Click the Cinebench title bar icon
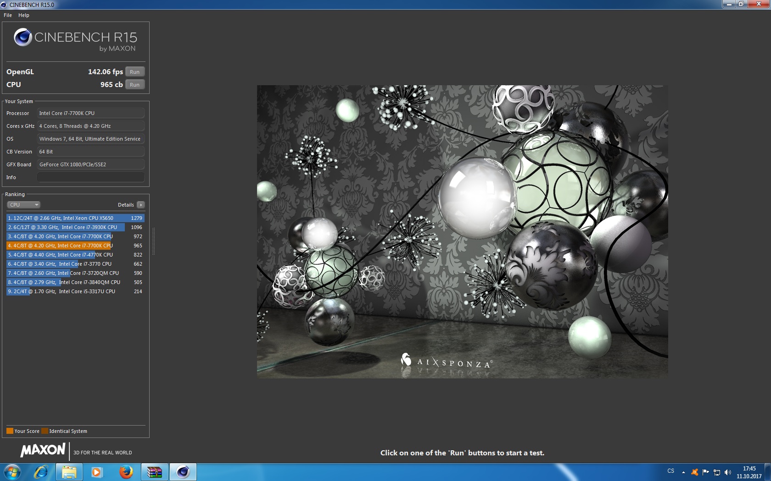This screenshot has width=771, height=481. pyautogui.click(x=4, y=5)
